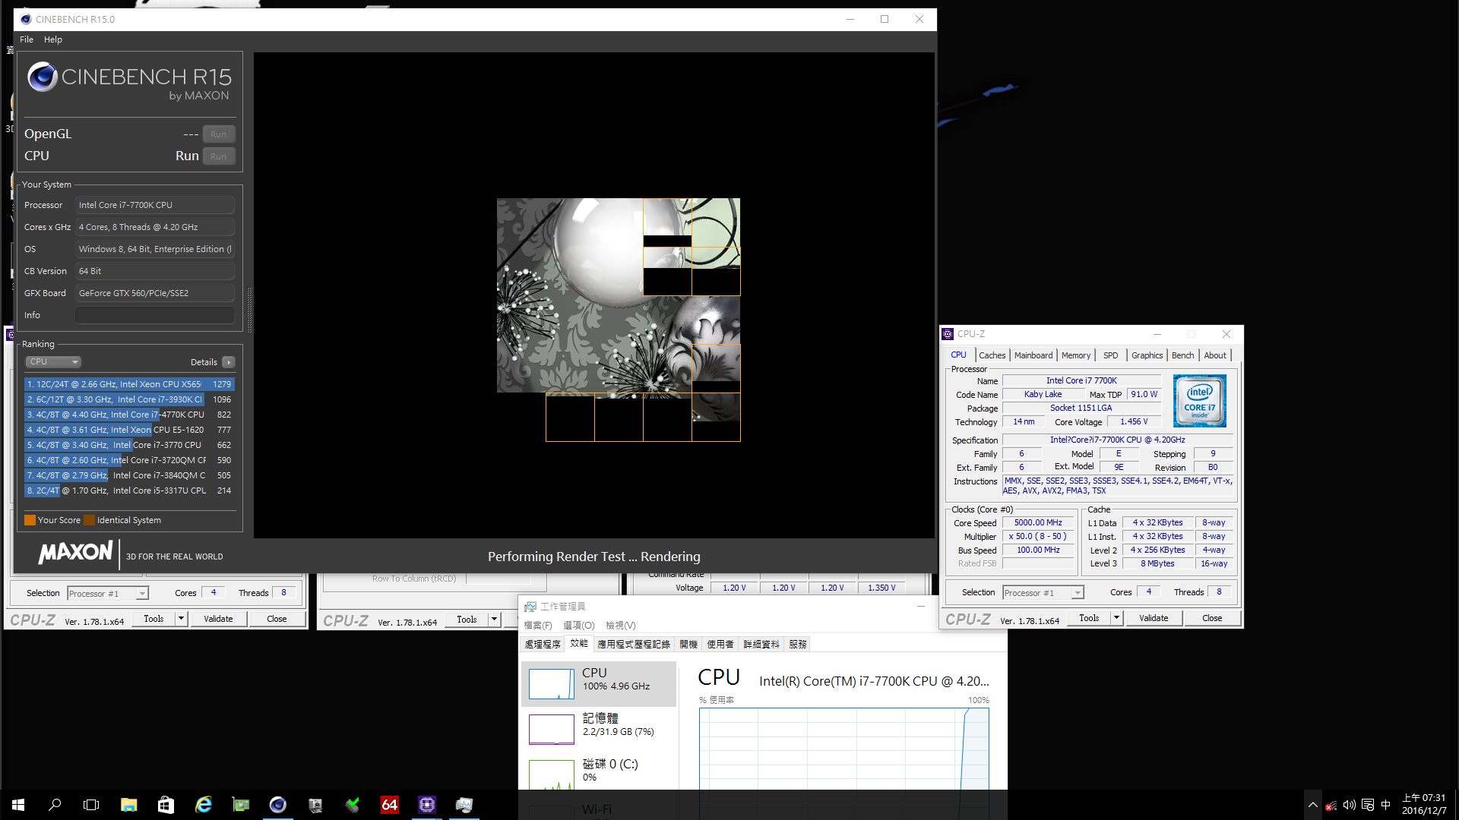Select the 磁碟 0 (C:) disk item
The height and width of the screenshot is (820, 1459).
click(x=599, y=773)
